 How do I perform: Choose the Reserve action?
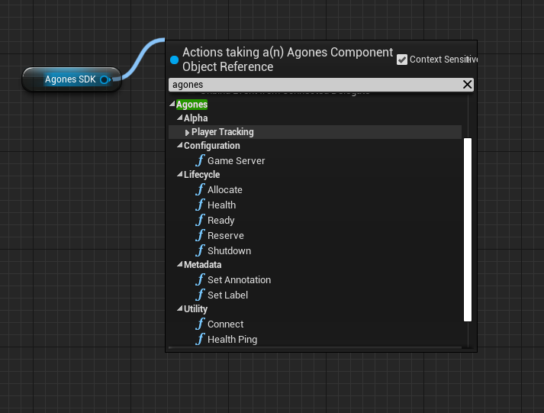tap(226, 236)
